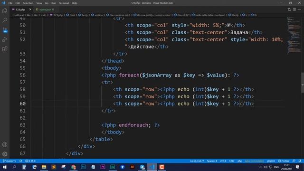Click the phpfmt status bar item
Viewport: 304px width, 171px height.
pyautogui.click(x=271, y=161)
